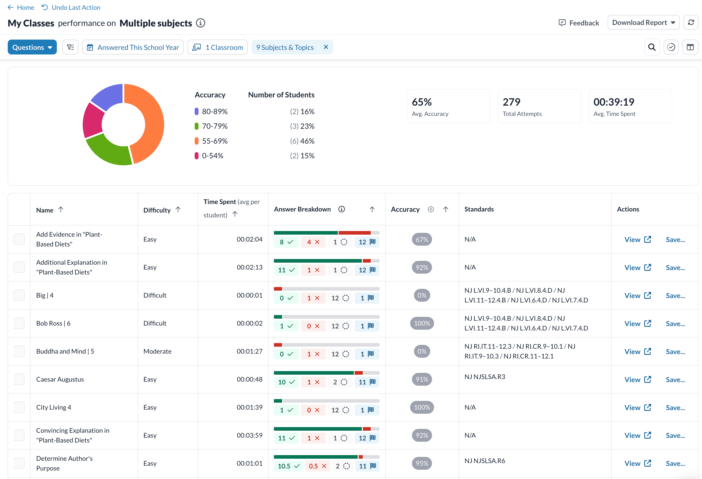Sort by Time Spent column arrow

[x=235, y=214]
